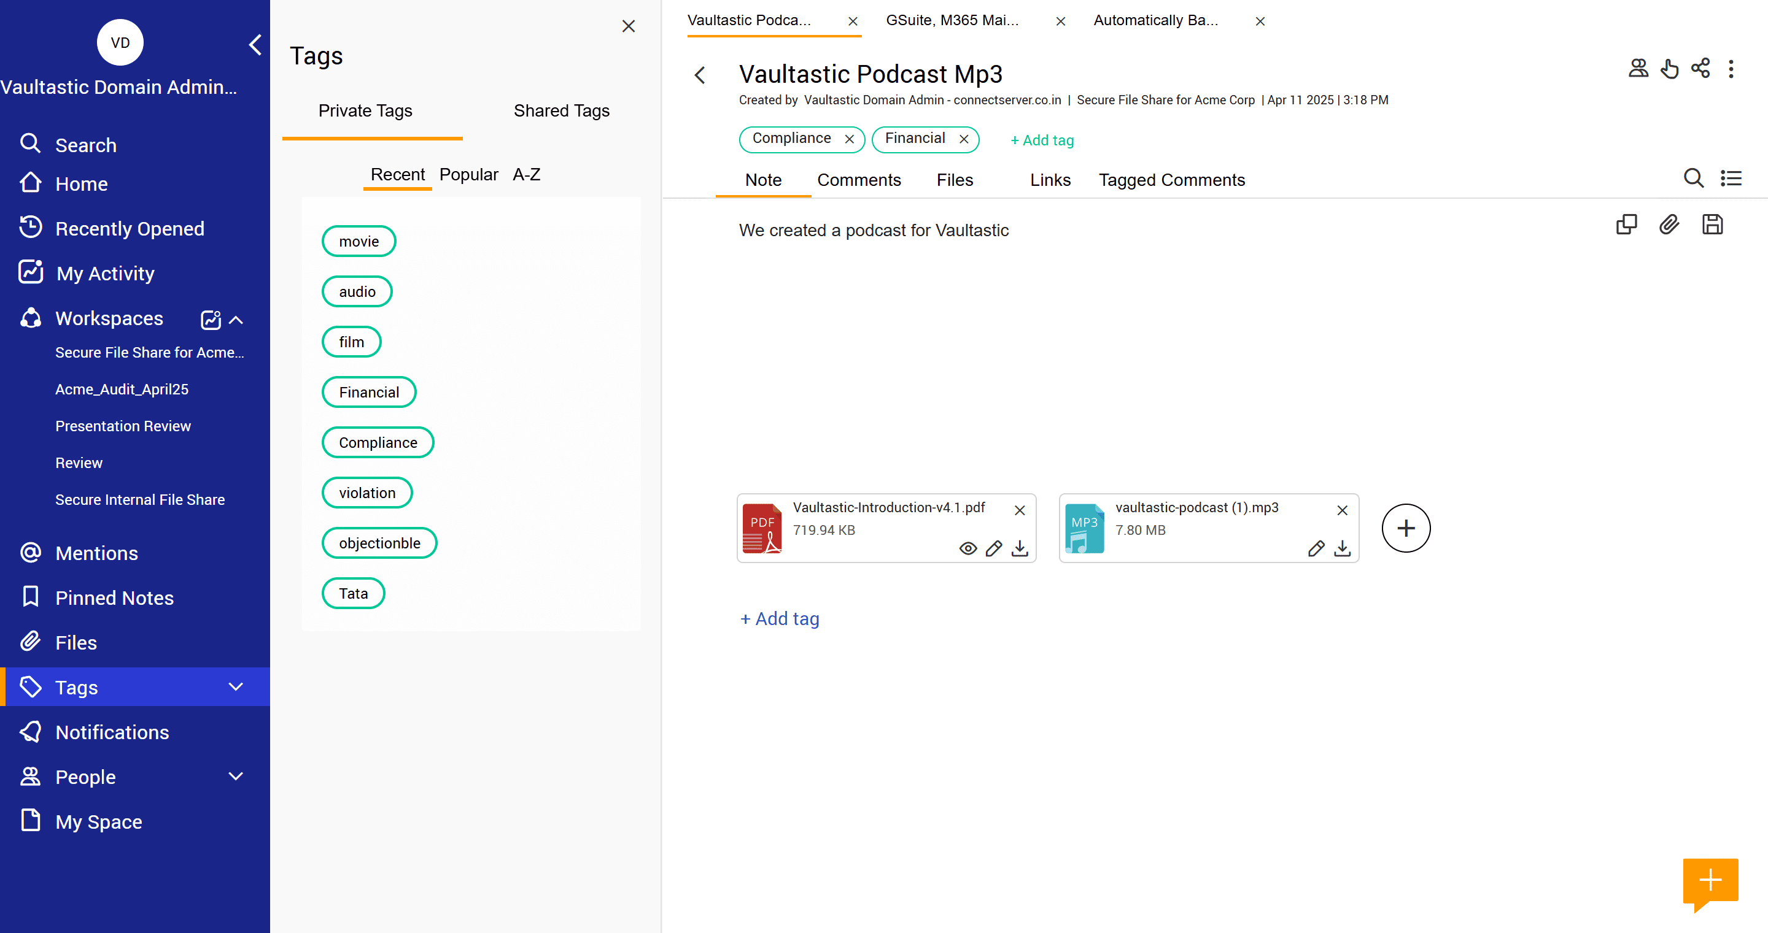1768x933 pixels.
Task: Click the share icon in note header
Action: [x=1700, y=69]
